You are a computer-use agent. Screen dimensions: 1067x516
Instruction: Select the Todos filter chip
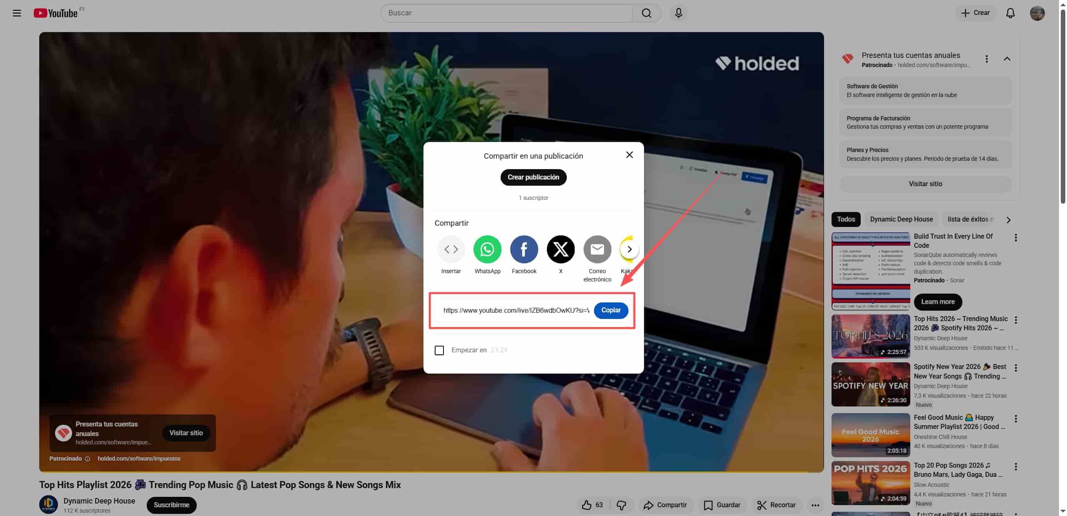846,219
